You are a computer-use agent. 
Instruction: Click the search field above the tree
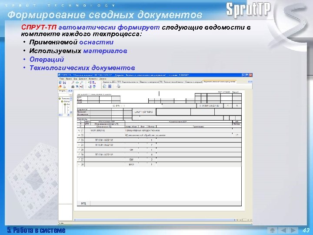click(x=64, y=95)
